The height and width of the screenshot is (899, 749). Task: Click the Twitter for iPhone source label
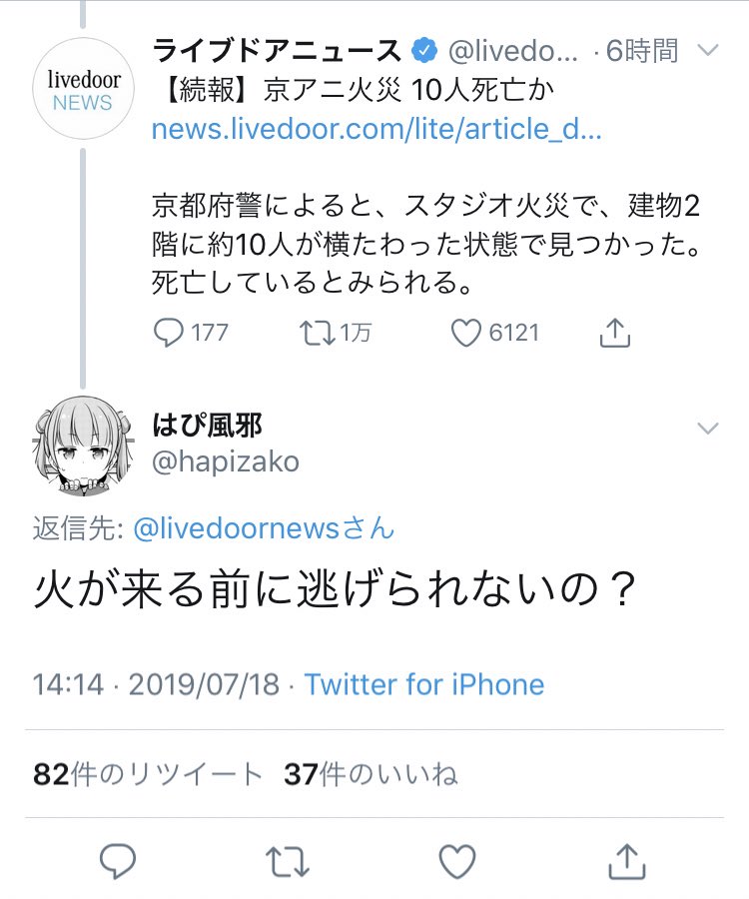424,684
